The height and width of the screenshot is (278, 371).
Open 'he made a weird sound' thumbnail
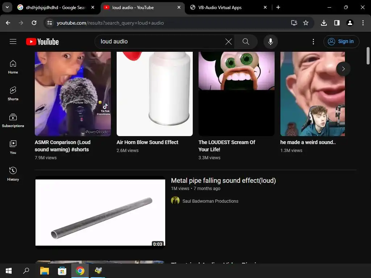coord(313,94)
